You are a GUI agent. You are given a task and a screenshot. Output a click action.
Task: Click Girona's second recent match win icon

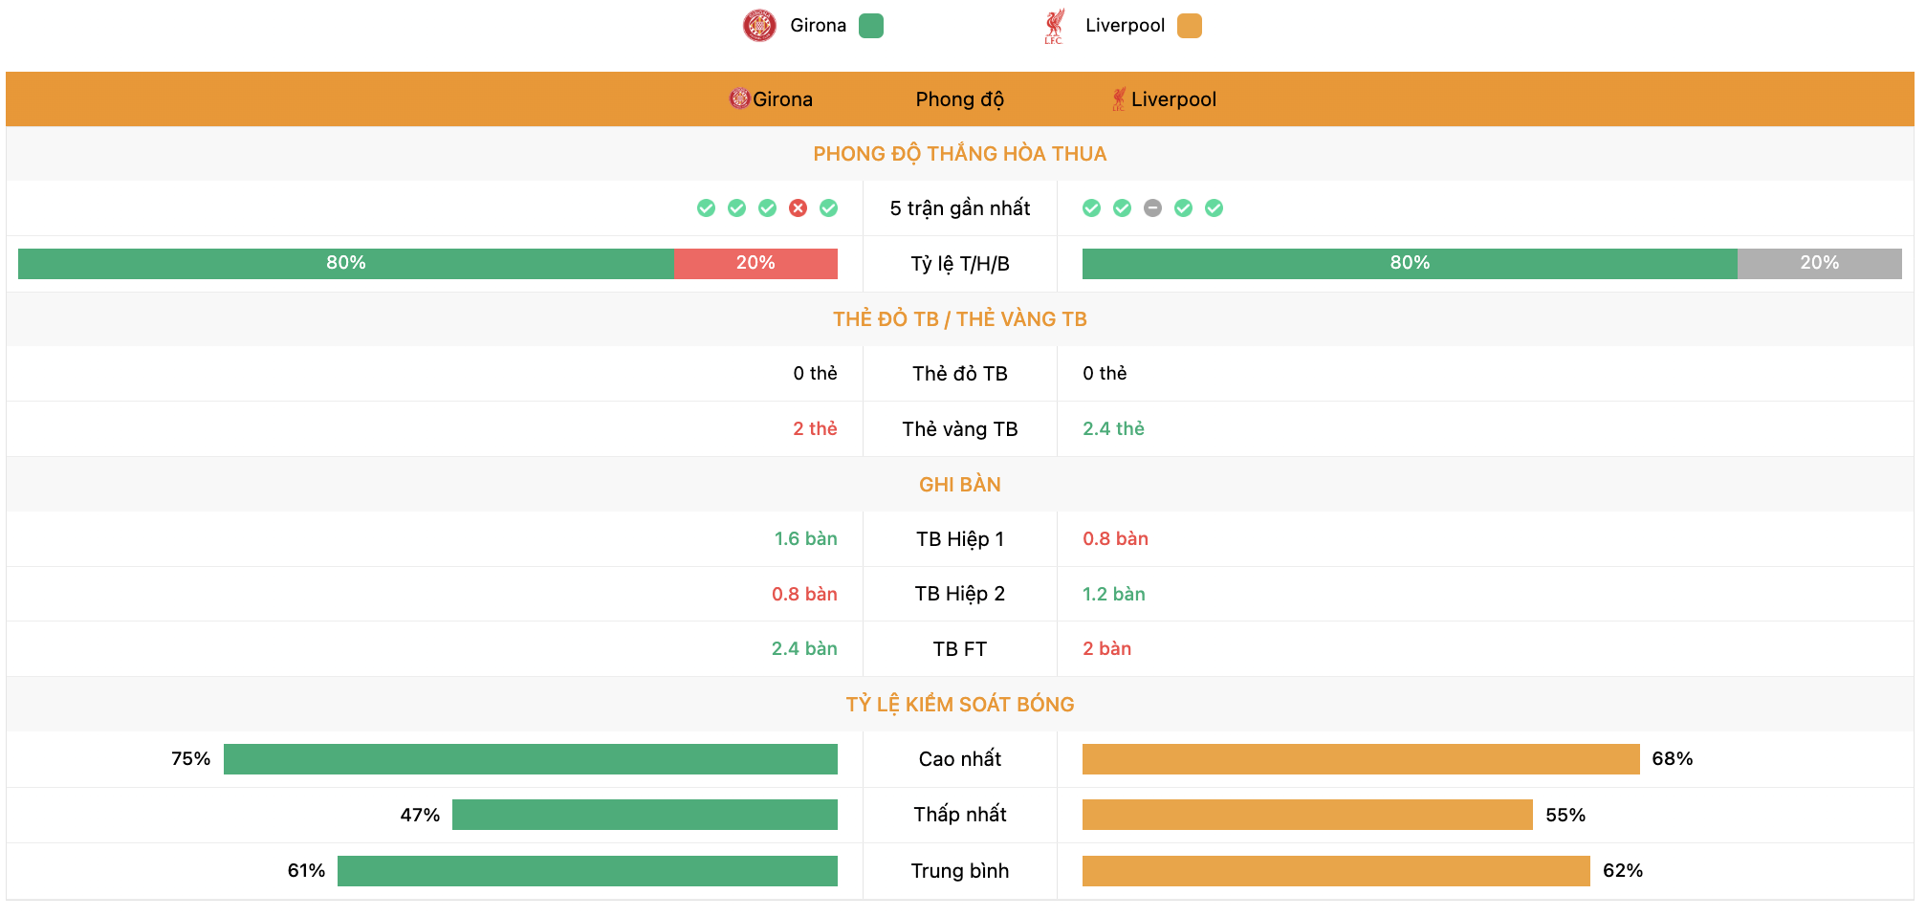(x=736, y=208)
